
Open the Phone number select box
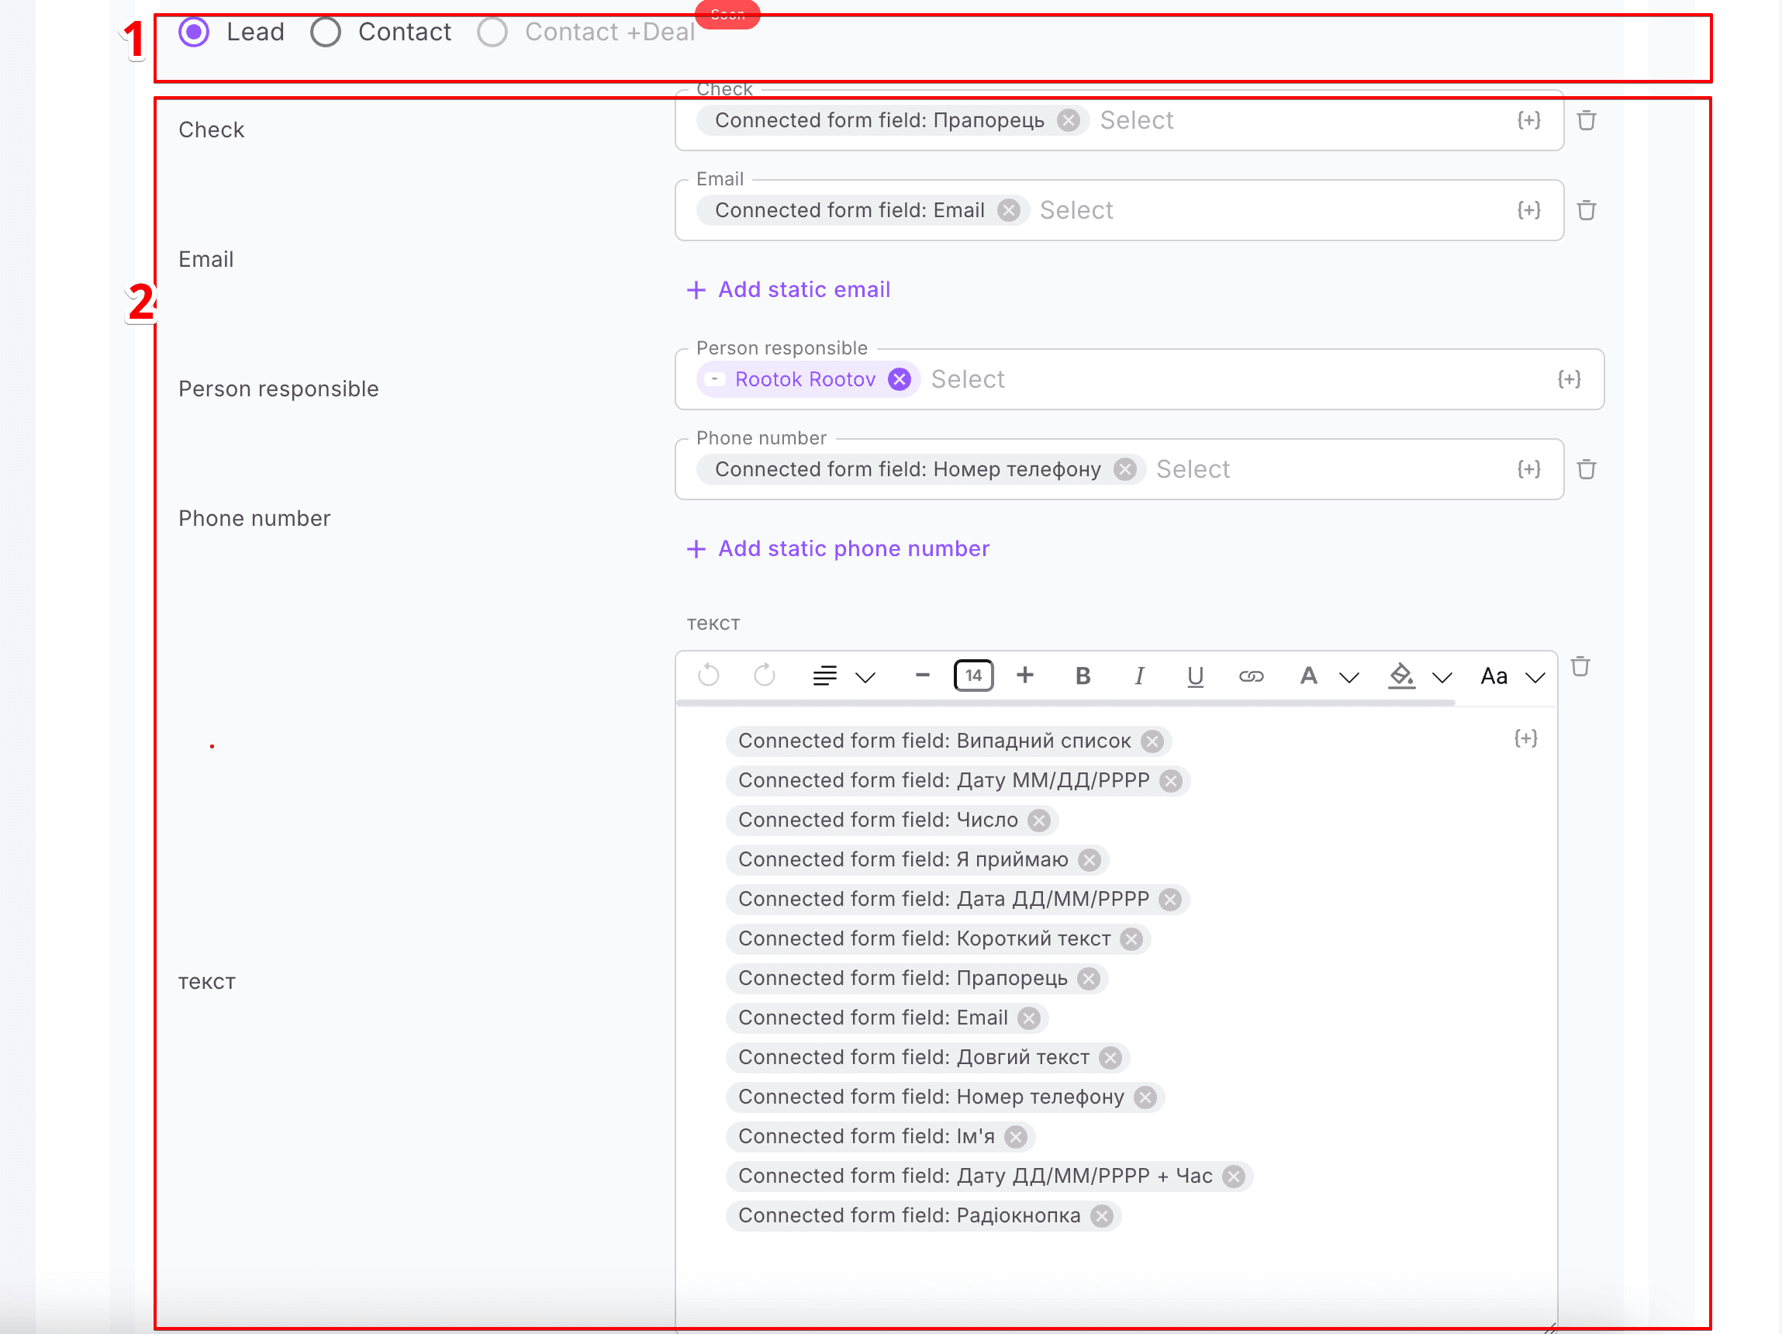[x=1120, y=470]
